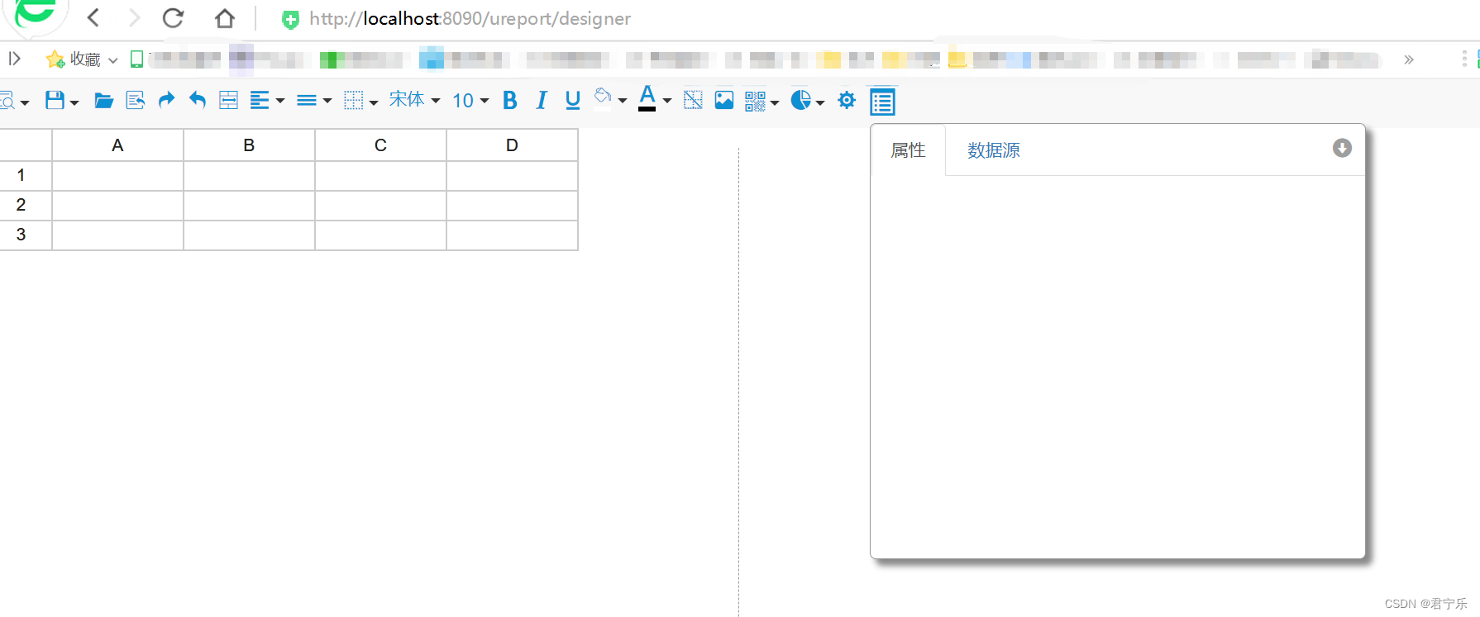1480x617 pixels.
Task: Toggle underline formatting
Action: pos(572,101)
